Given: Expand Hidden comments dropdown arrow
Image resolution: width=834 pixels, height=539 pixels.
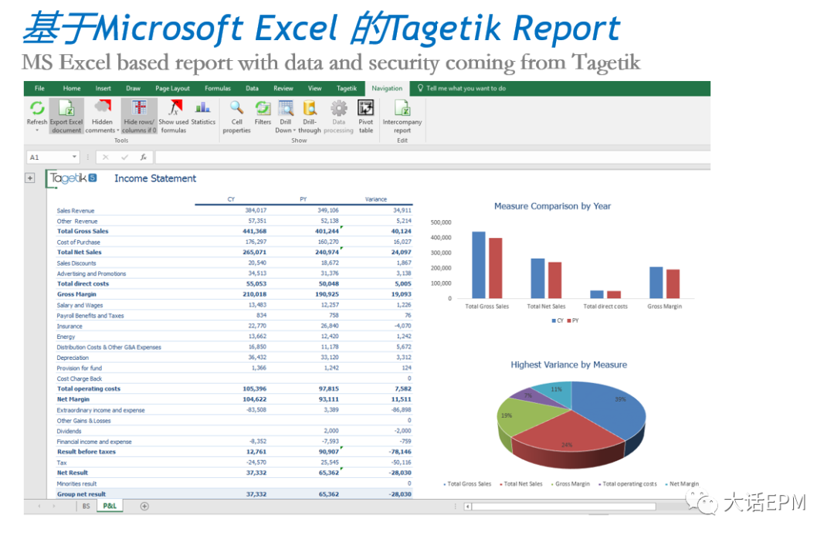Looking at the screenshot, I should (x=118, y=131).
